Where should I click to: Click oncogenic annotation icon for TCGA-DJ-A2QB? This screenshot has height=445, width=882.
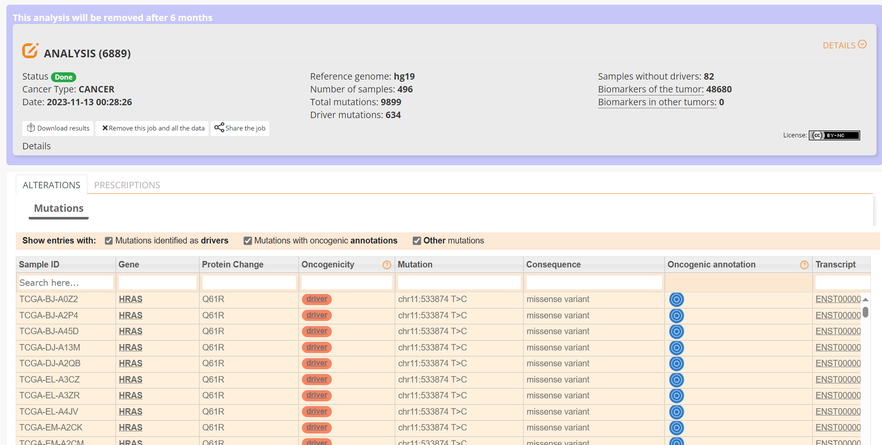tap(676, 364)
